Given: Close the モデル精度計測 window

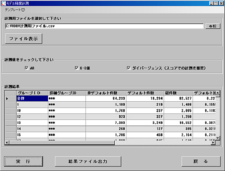Looking at the screenshot, I should coord(221,3).
